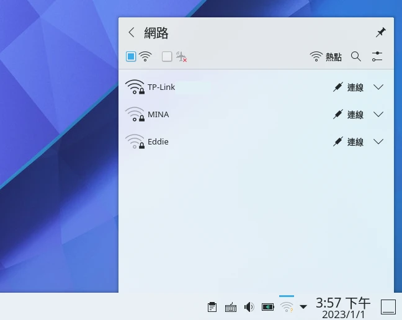This screenshot has height=320, width=402.
Task: Open the keyboard icon in system tray
Action: click(230, 306)
